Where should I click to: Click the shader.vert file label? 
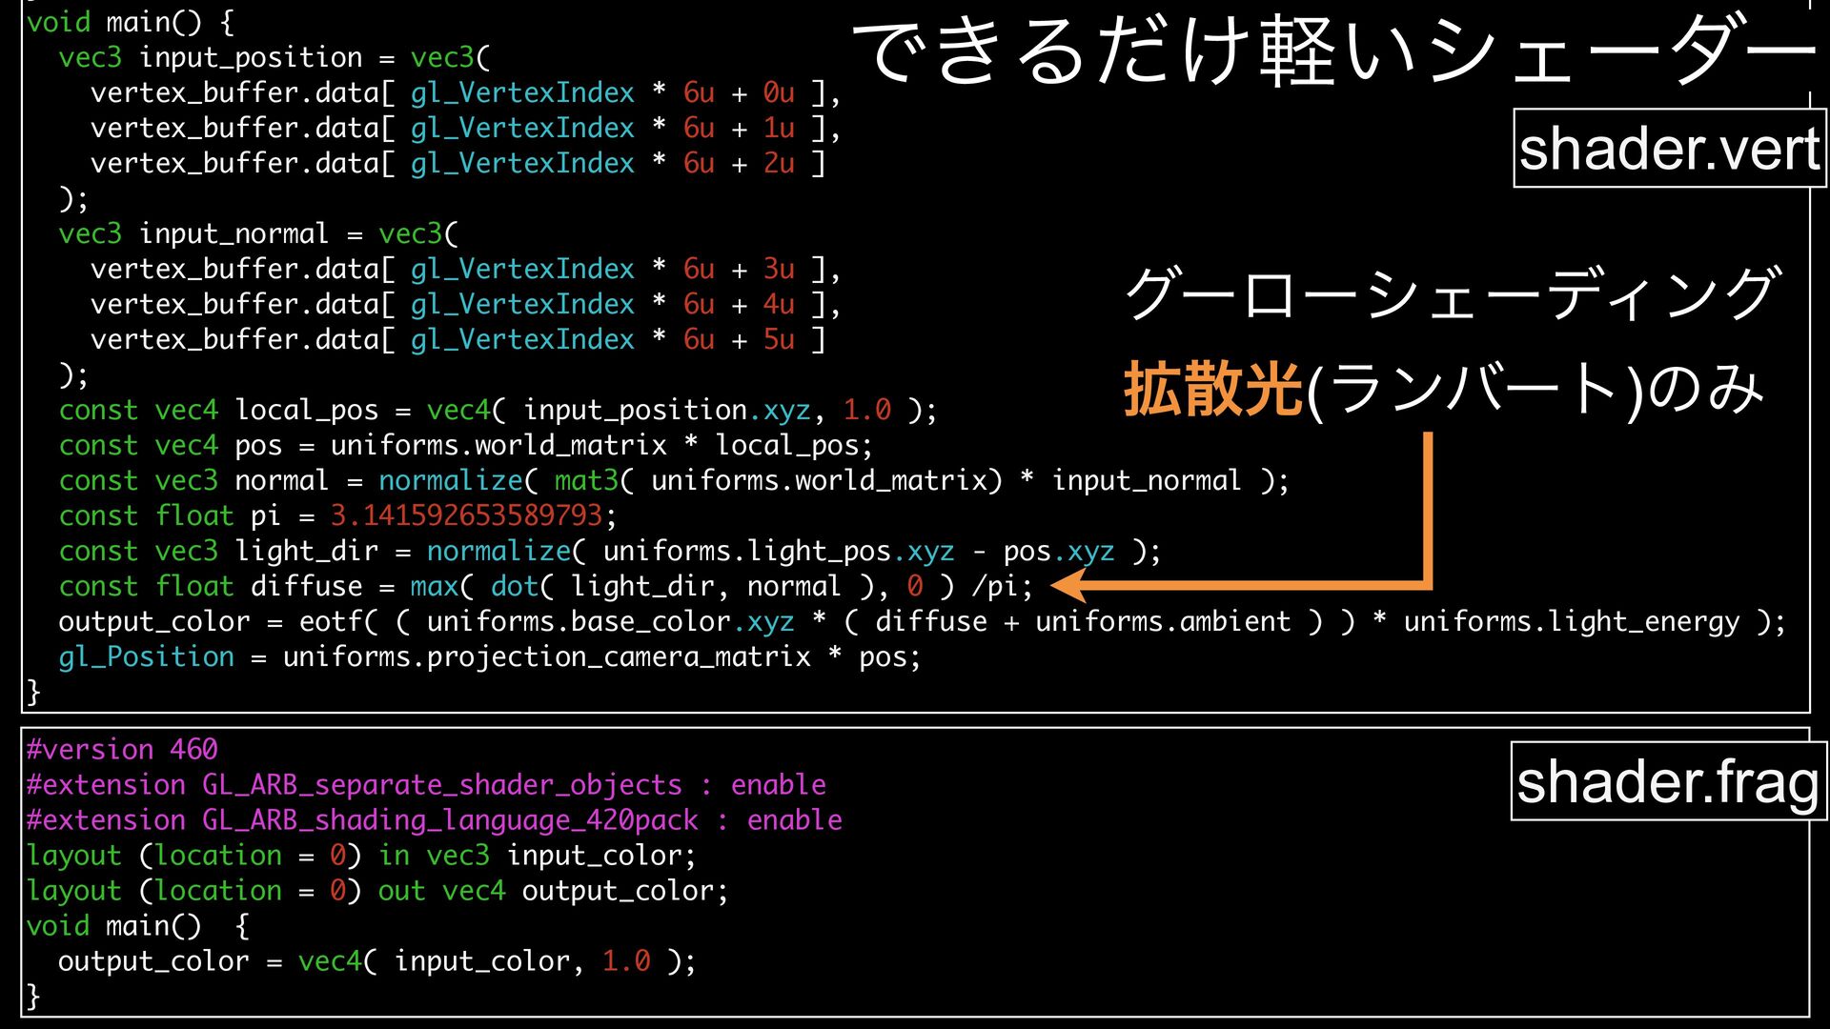click(x=1669, y=149)
